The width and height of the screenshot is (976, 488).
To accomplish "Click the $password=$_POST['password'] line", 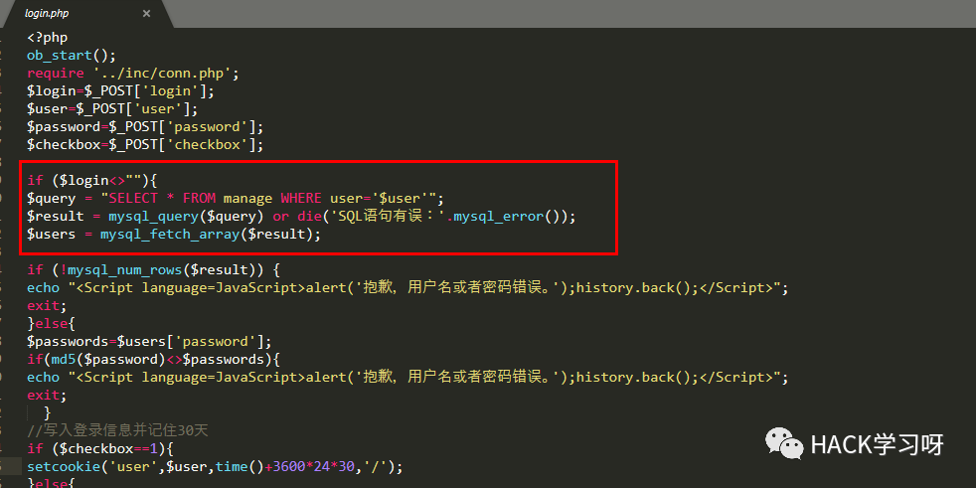I will pos(145,127).
